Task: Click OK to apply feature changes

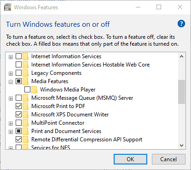Action: [130, 159]
